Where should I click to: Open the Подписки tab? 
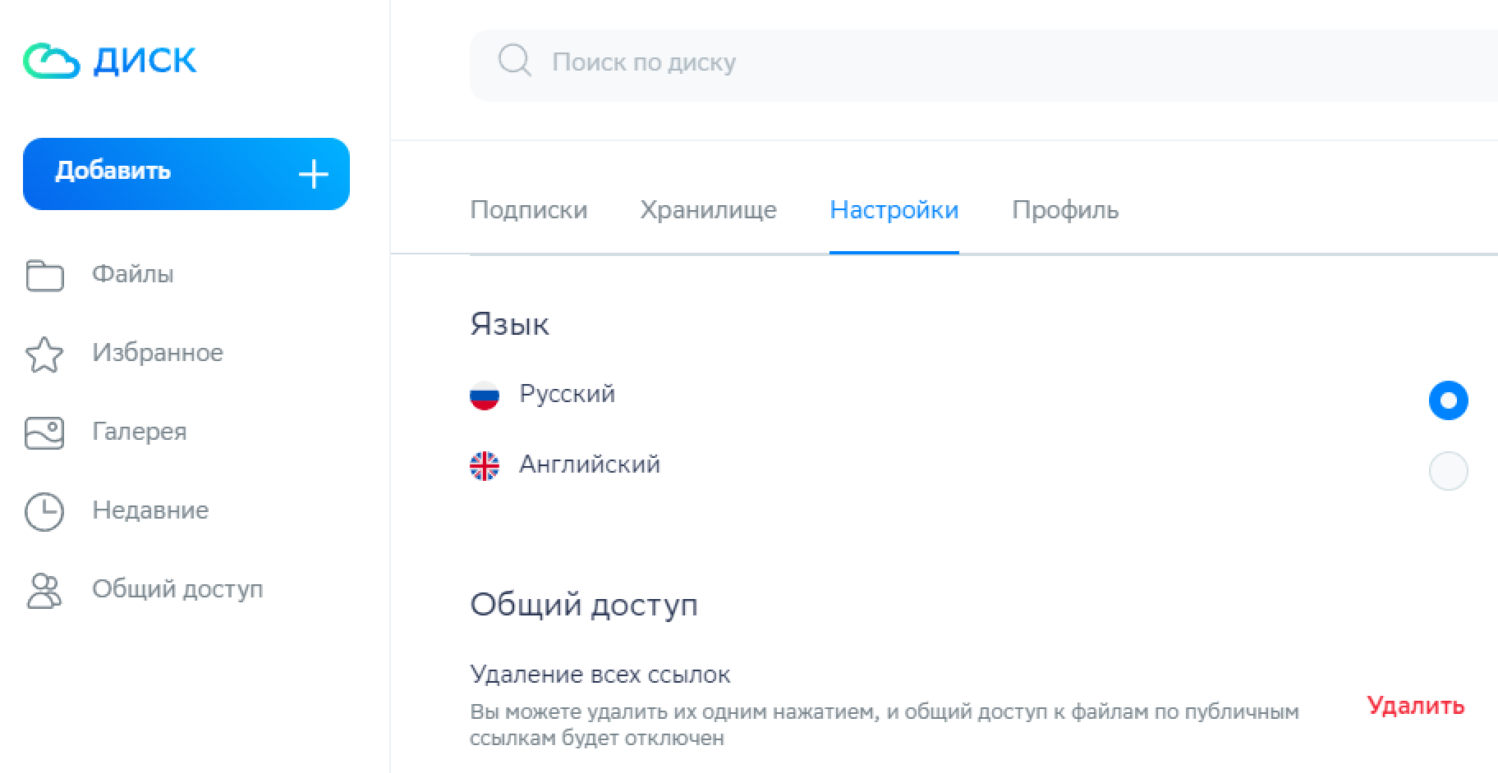(529, 210)
